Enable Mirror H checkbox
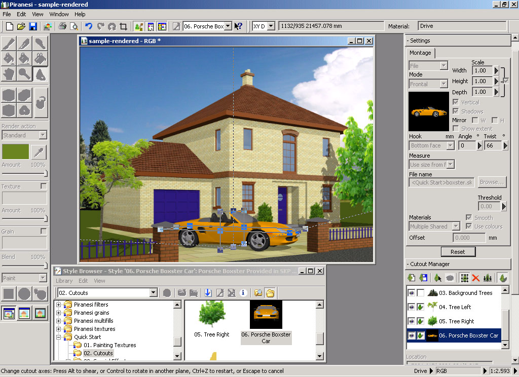The height and width of the screenshot is (377, 519). click(495, 120)
